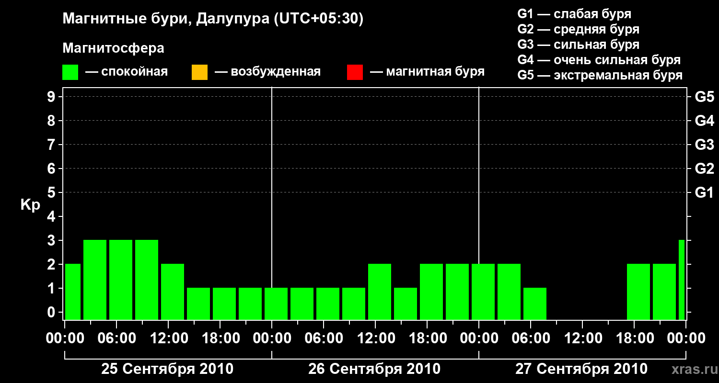This screenshot has width=719, height=383.
Task: Click the '00:00' label between 25 and 26 Сентября
Action: coord(272,338)
